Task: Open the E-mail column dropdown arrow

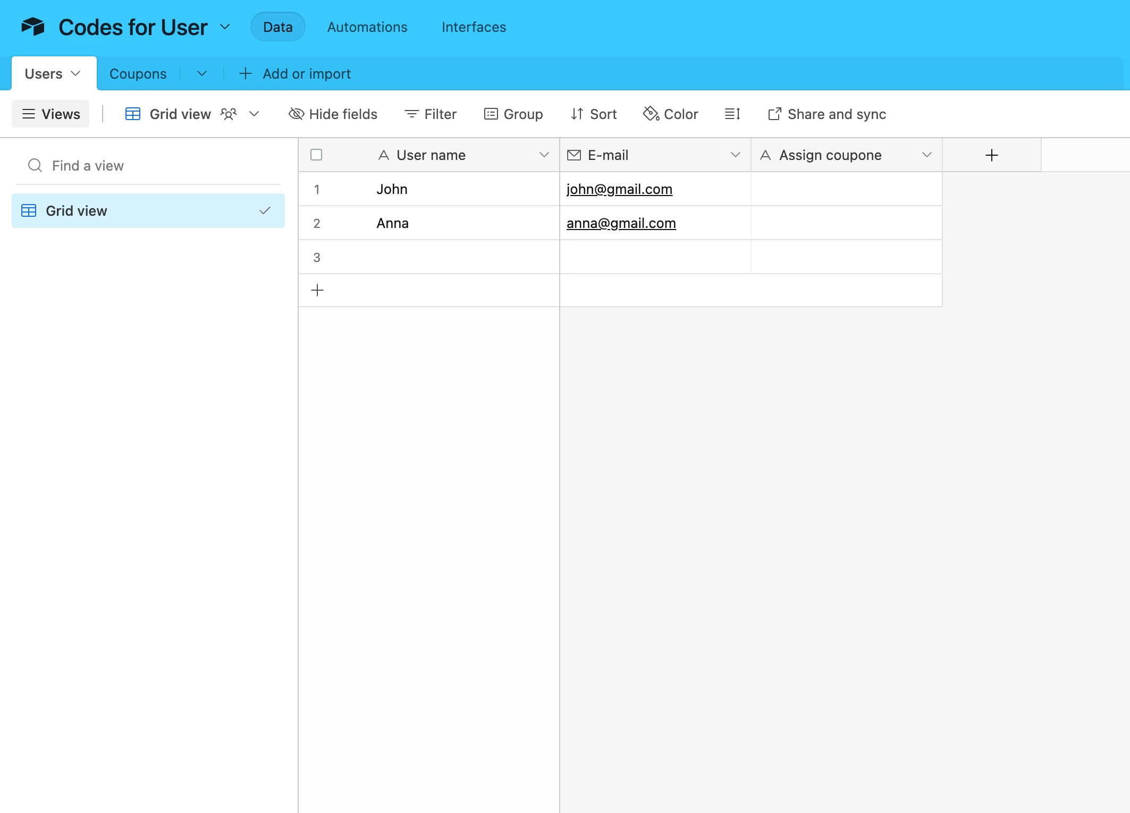Action: (735, 155)
